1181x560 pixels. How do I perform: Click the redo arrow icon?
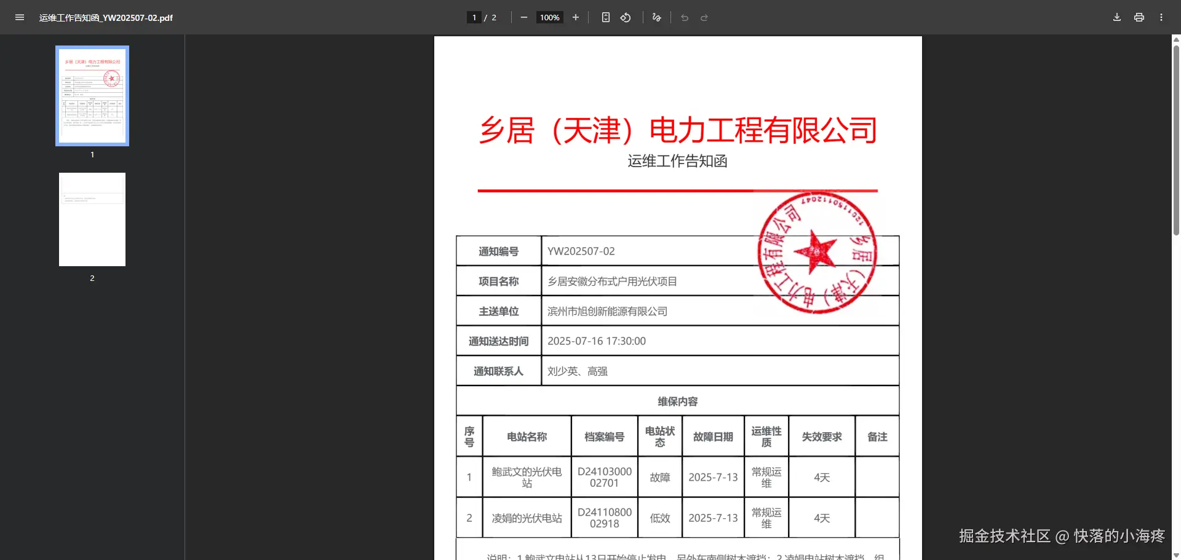tap(704, 17)
